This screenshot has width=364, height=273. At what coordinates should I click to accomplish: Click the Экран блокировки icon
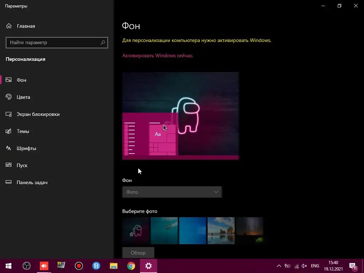tap(9, 114)
